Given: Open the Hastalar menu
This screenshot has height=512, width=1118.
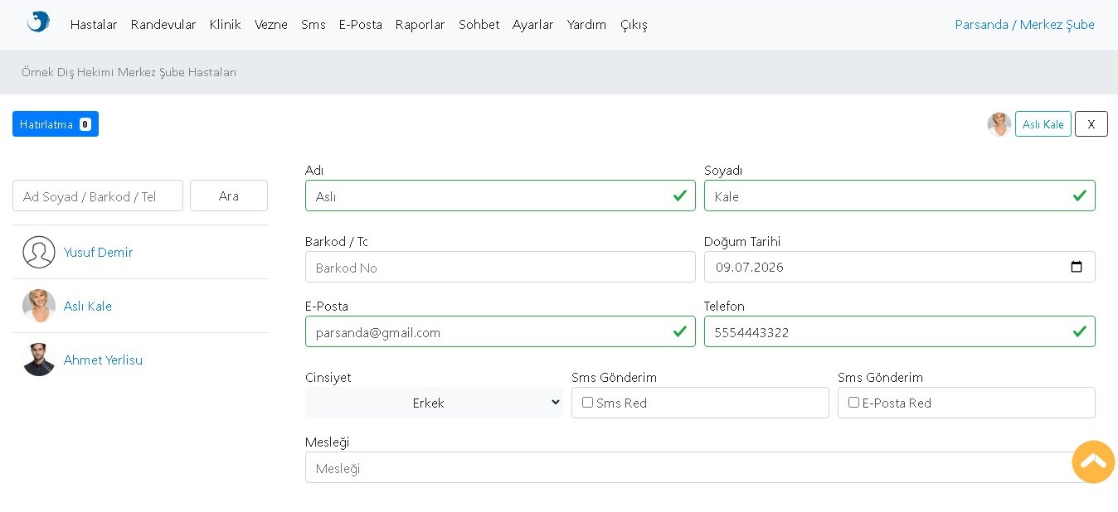Looking at the screenshot, I should tap(94, 25).
